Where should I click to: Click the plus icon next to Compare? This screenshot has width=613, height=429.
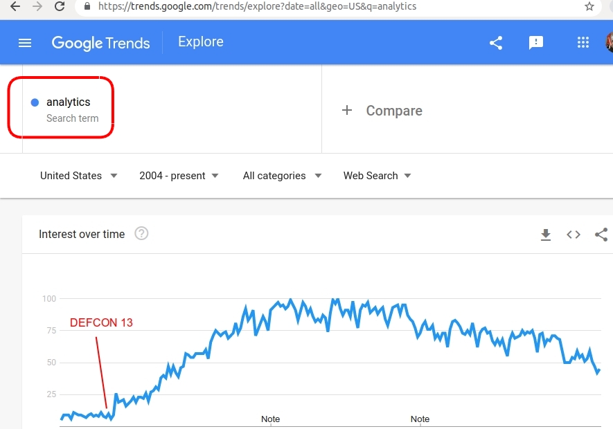coord(347,110)
